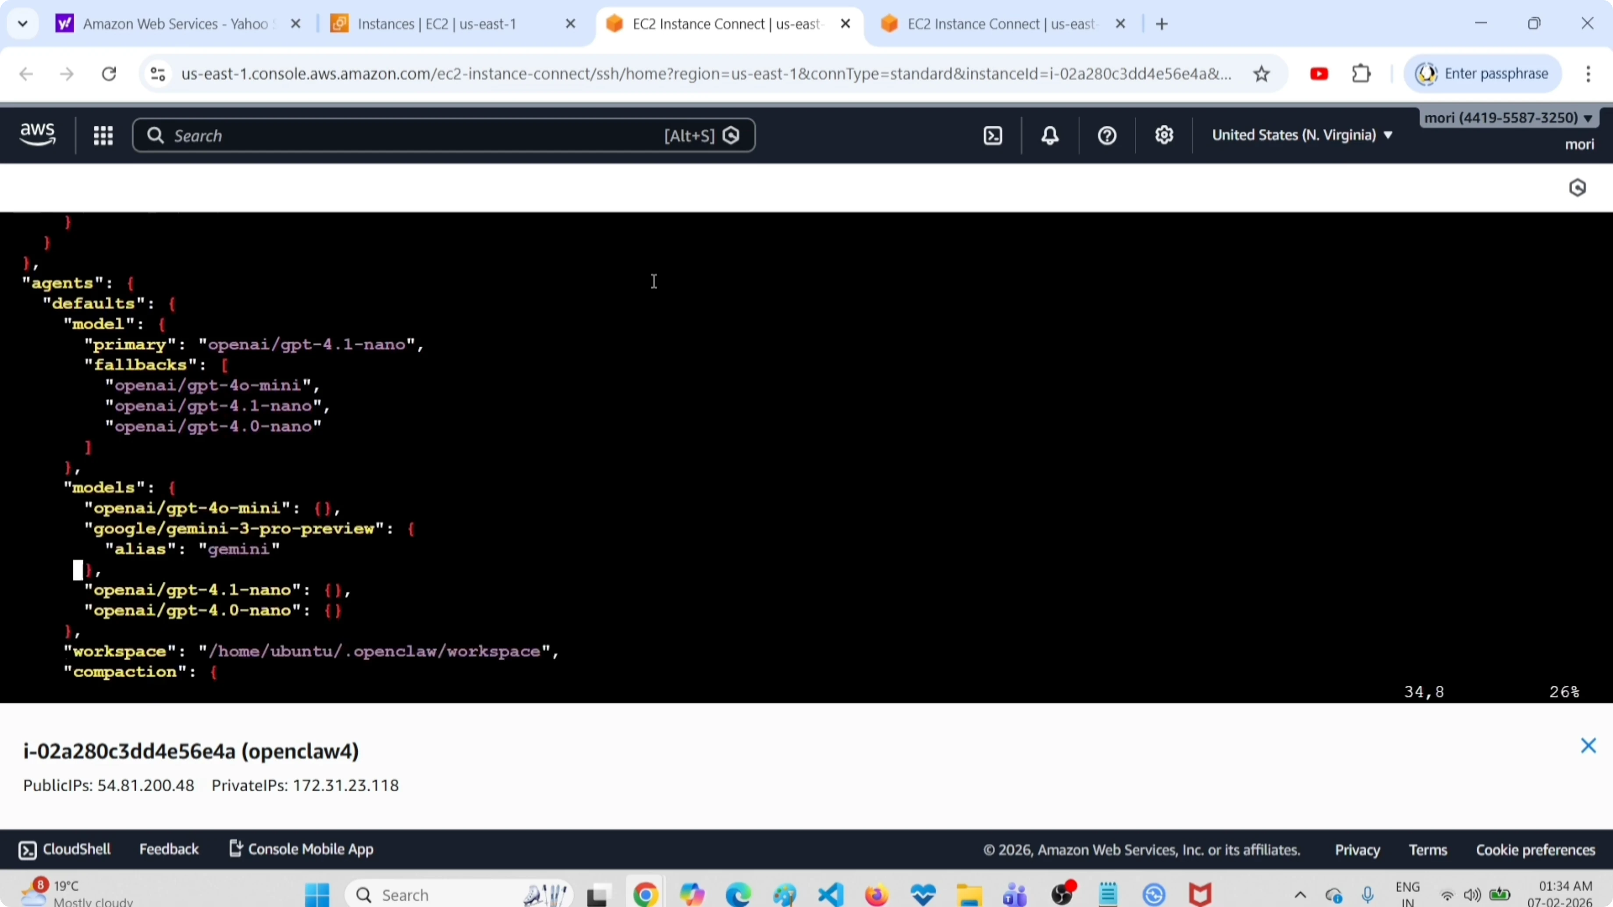Switch to the Amazon Web Services Yahoo tab
1613x907 pixels.
click(175, 24)
